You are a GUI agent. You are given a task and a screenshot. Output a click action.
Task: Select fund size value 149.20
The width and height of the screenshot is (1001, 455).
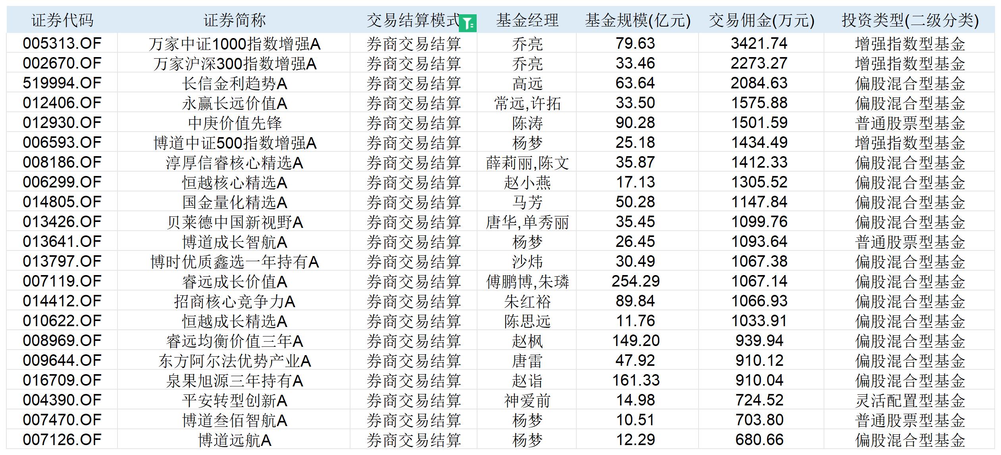coord(635,340)
